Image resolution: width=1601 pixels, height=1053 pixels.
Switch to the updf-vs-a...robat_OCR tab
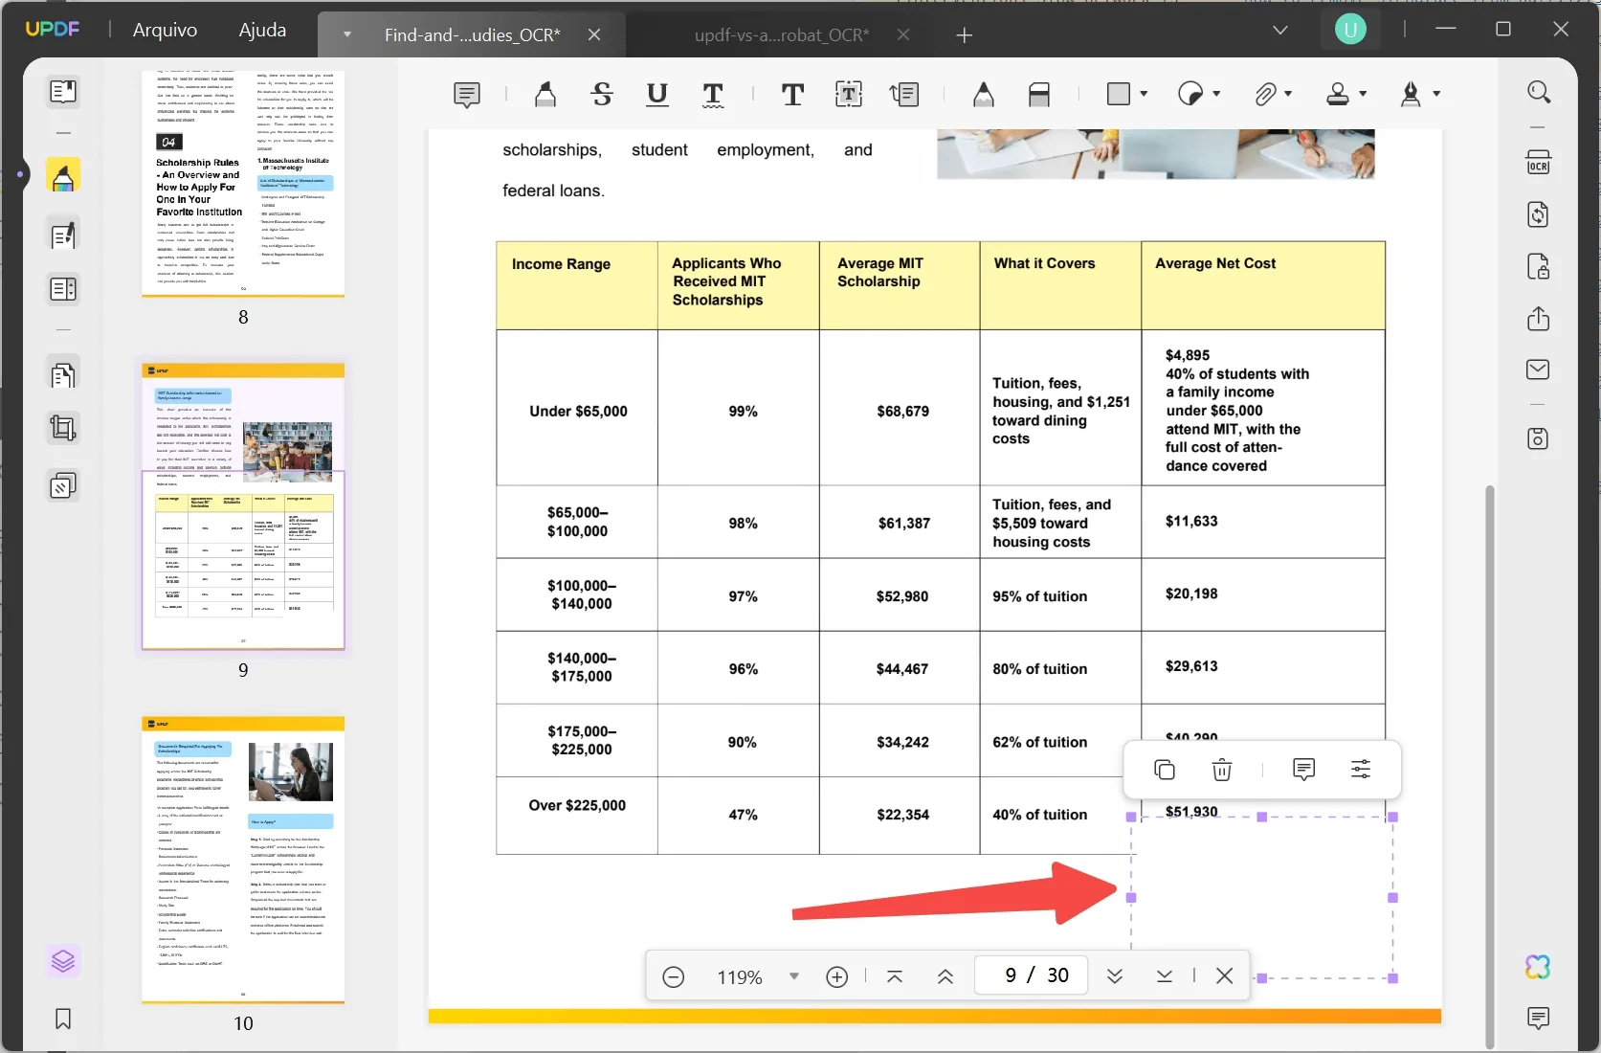click(782, 35)
